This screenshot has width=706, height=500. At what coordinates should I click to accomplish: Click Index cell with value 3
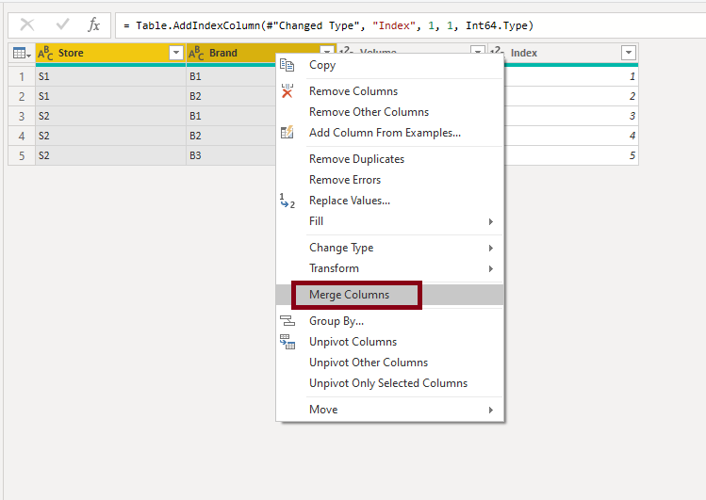coord(571,116)
